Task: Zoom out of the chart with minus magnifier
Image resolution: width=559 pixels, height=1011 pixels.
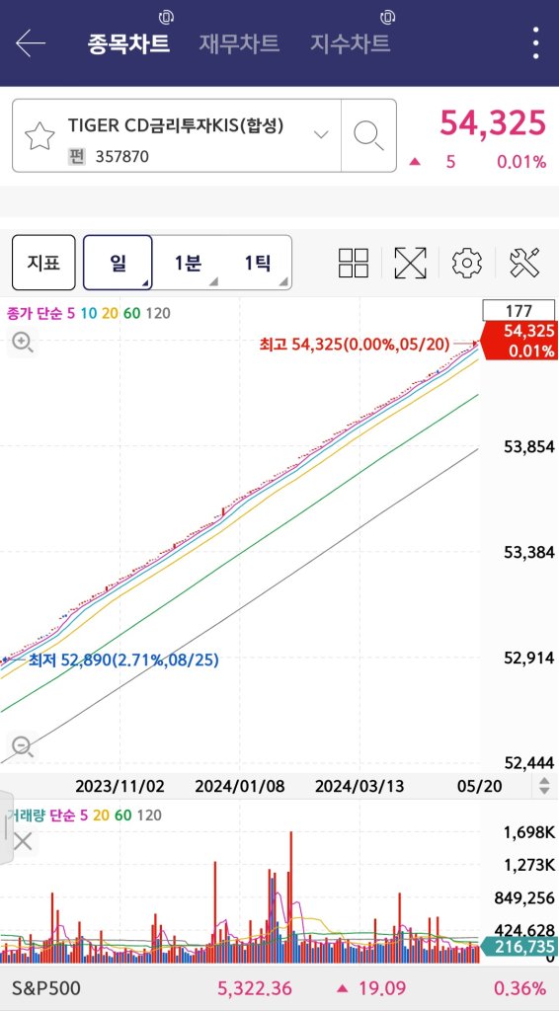Action: (23, 746)
